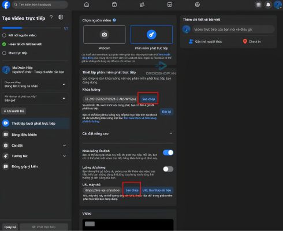Open Đóng góp ý kiến menu item
The image size is (283, 231).
(35, 166)
